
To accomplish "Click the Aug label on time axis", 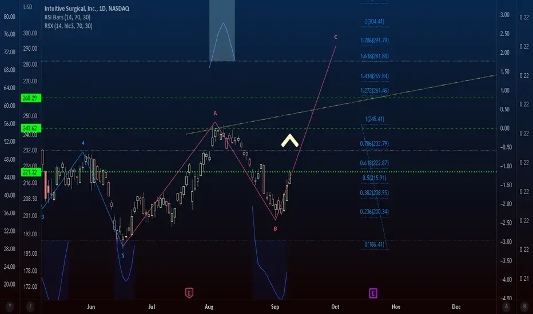I will tap(209, 307).
